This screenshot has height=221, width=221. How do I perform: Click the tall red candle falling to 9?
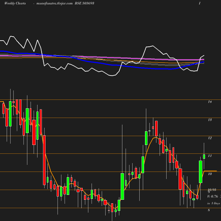44,160
